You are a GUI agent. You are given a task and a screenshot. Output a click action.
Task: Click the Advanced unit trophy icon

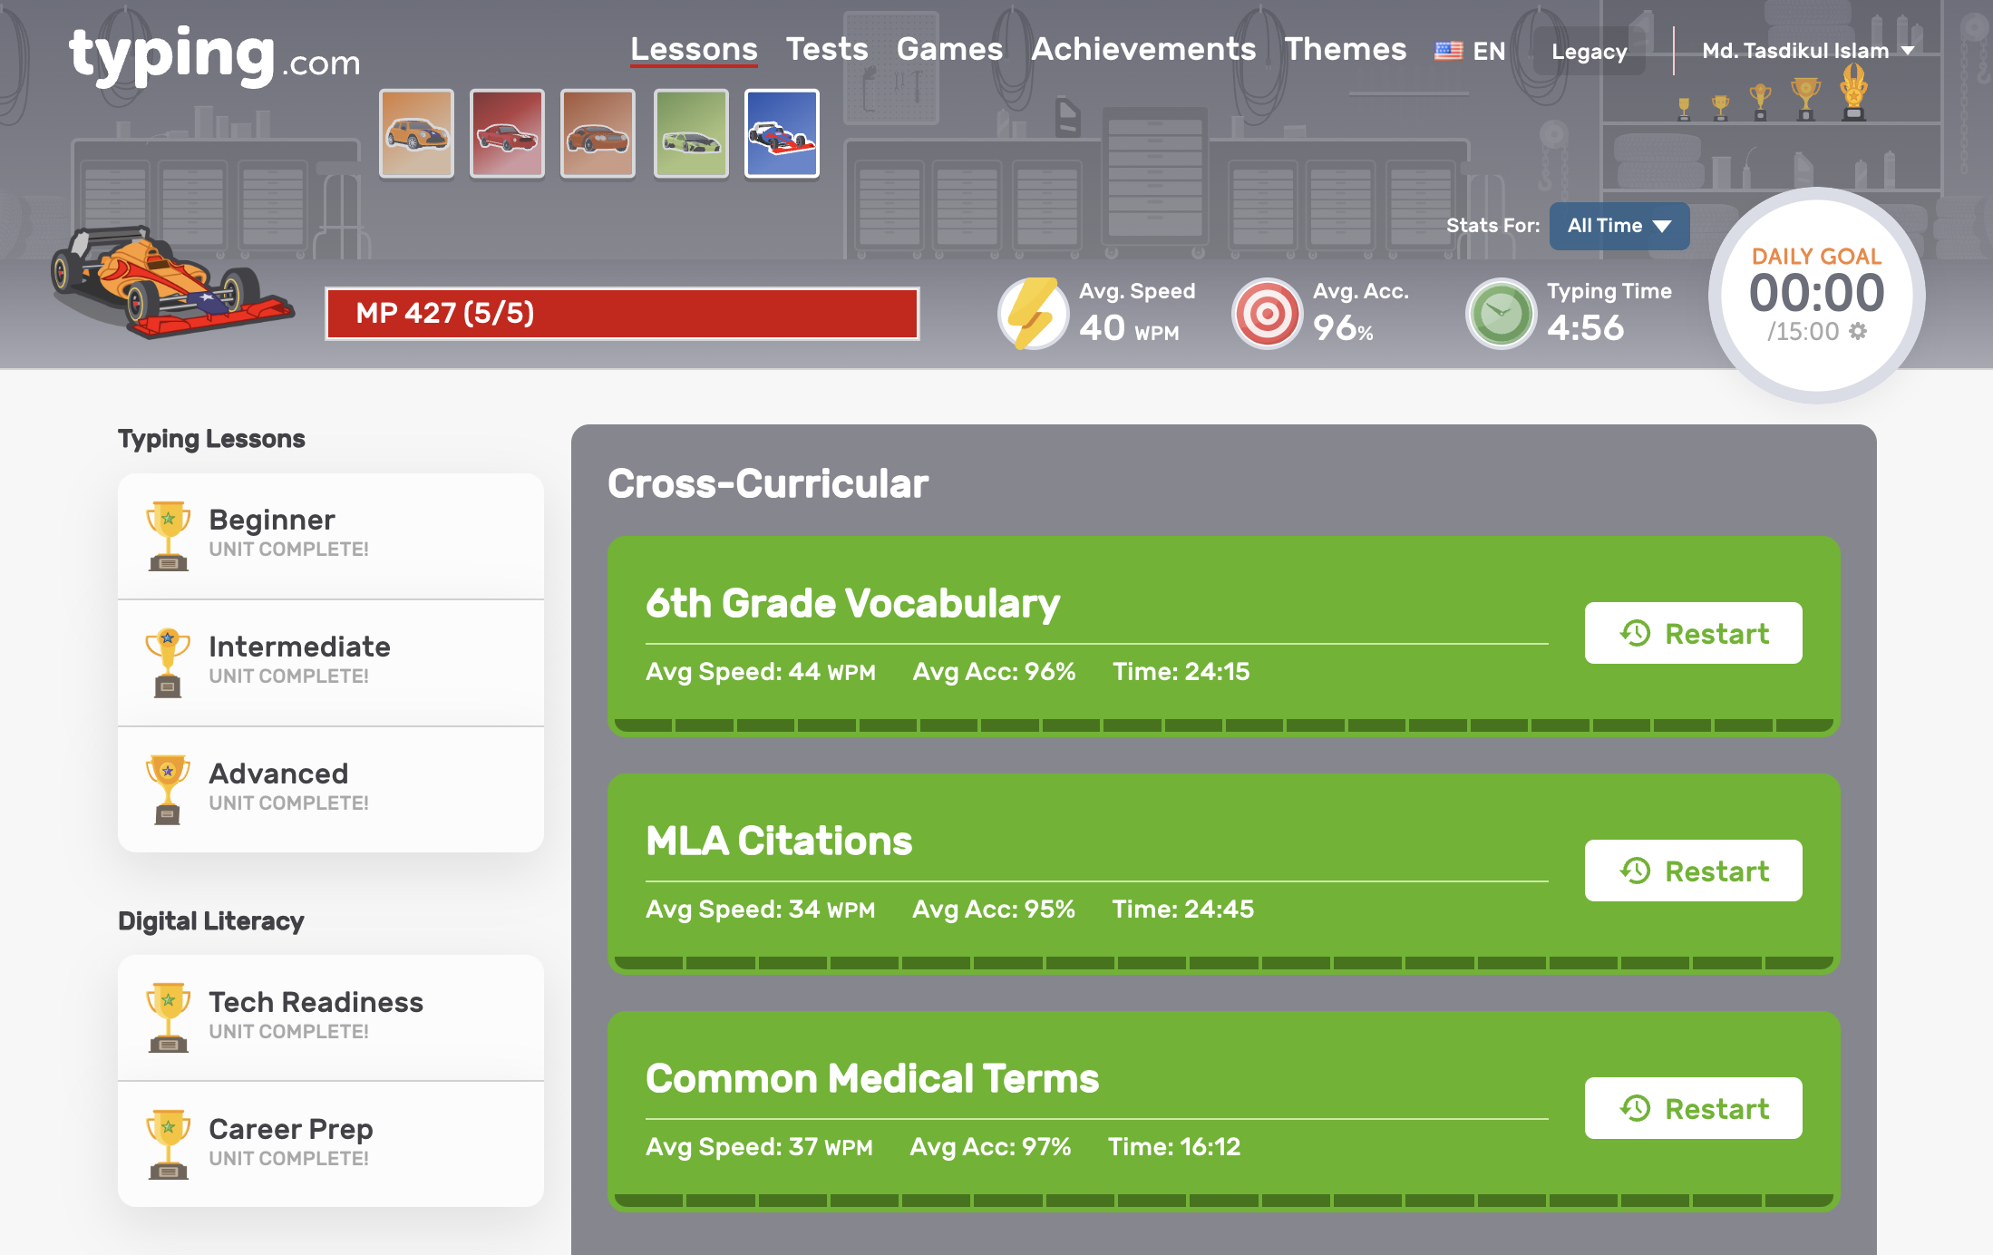click(x=169, y=789)
